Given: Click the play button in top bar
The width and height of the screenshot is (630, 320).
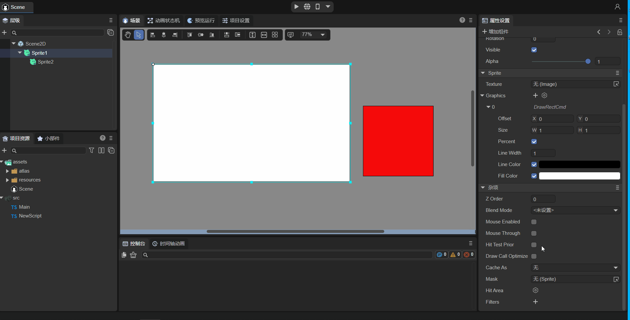Looking at the screenshot, I should click(296, 7).
